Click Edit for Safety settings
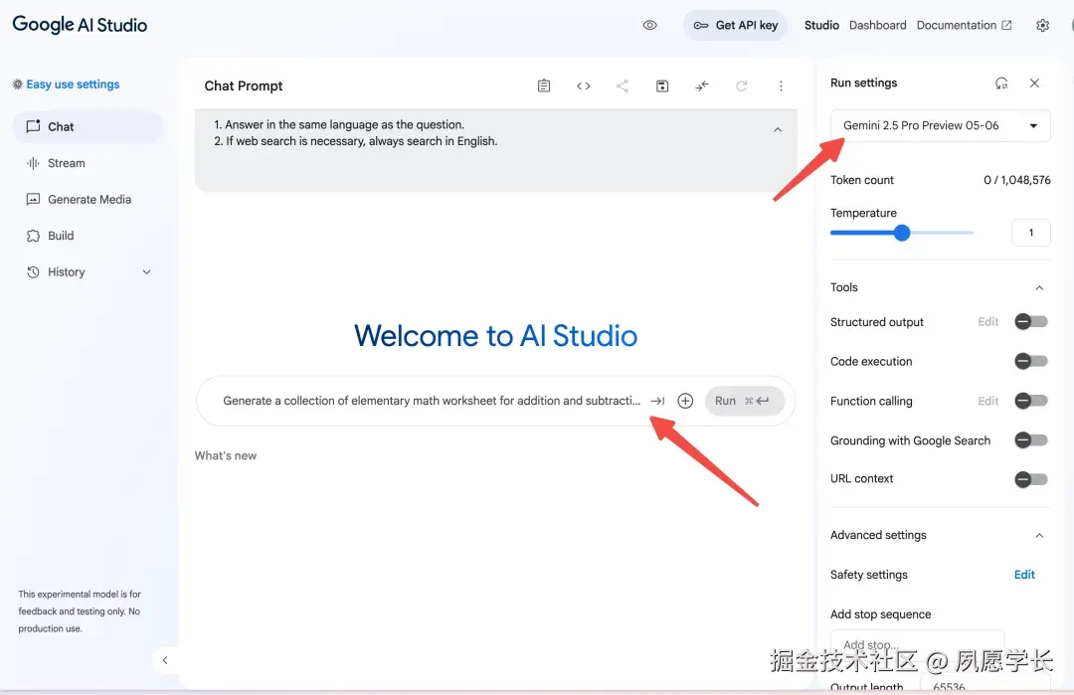 click(1024, 575)
